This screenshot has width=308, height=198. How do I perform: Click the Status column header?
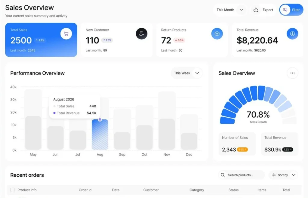(233, 190)
